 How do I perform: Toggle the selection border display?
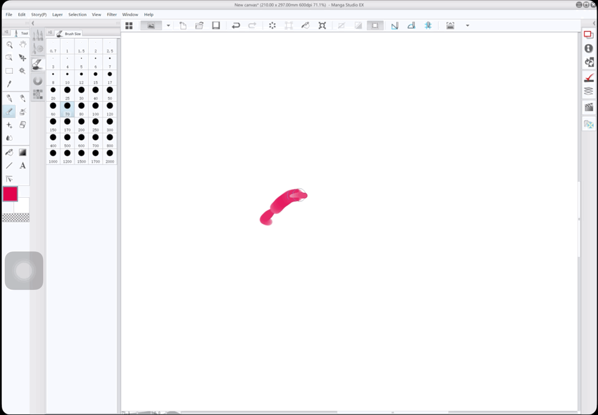click(375, 26)
